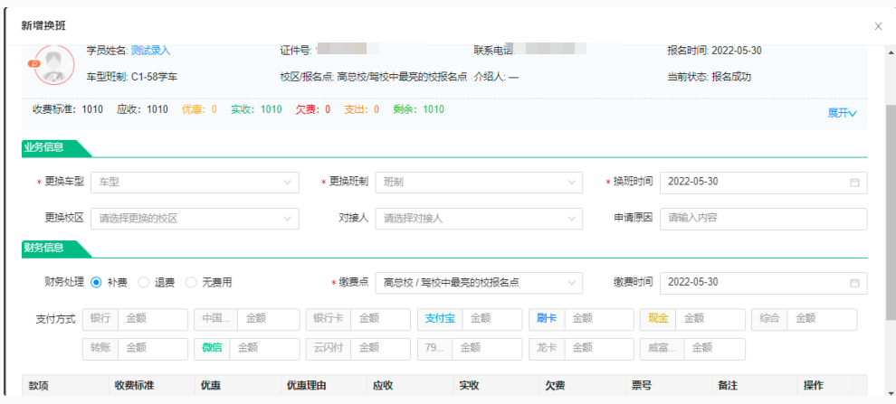The image size is (896, 404).
Task: Click the student avatar icon
Action: point(53,64)
